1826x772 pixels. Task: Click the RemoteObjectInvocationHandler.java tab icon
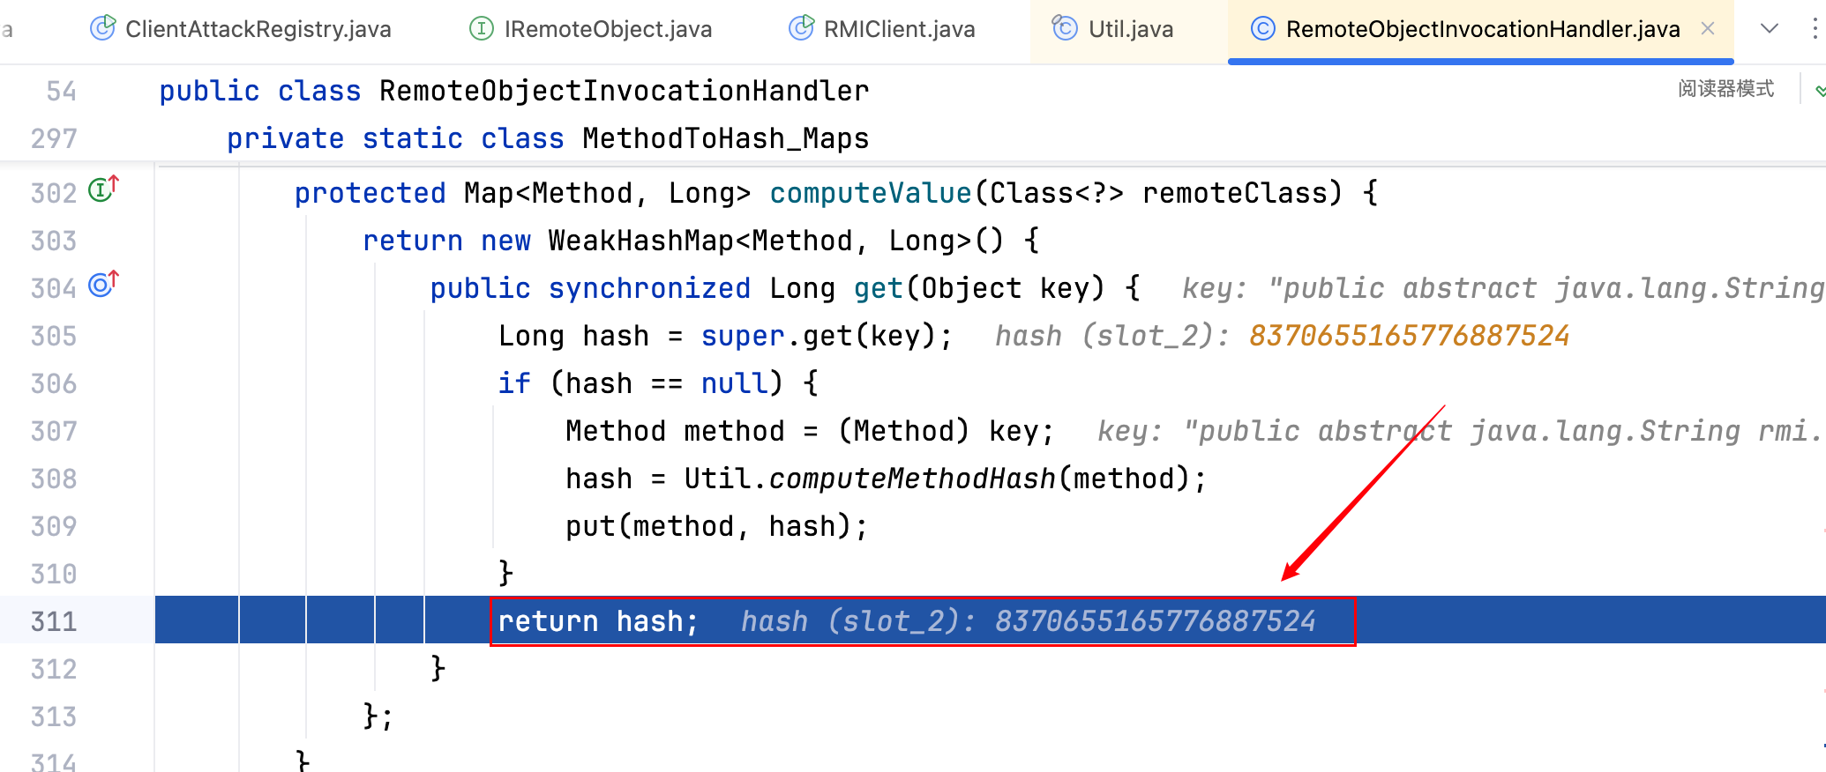point(1262,29)
